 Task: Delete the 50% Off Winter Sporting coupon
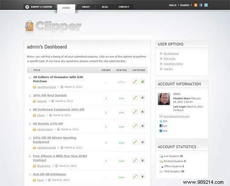click(x=142, y=142)
